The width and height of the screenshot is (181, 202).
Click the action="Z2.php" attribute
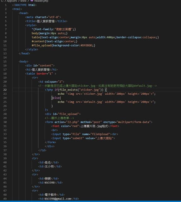67,122
